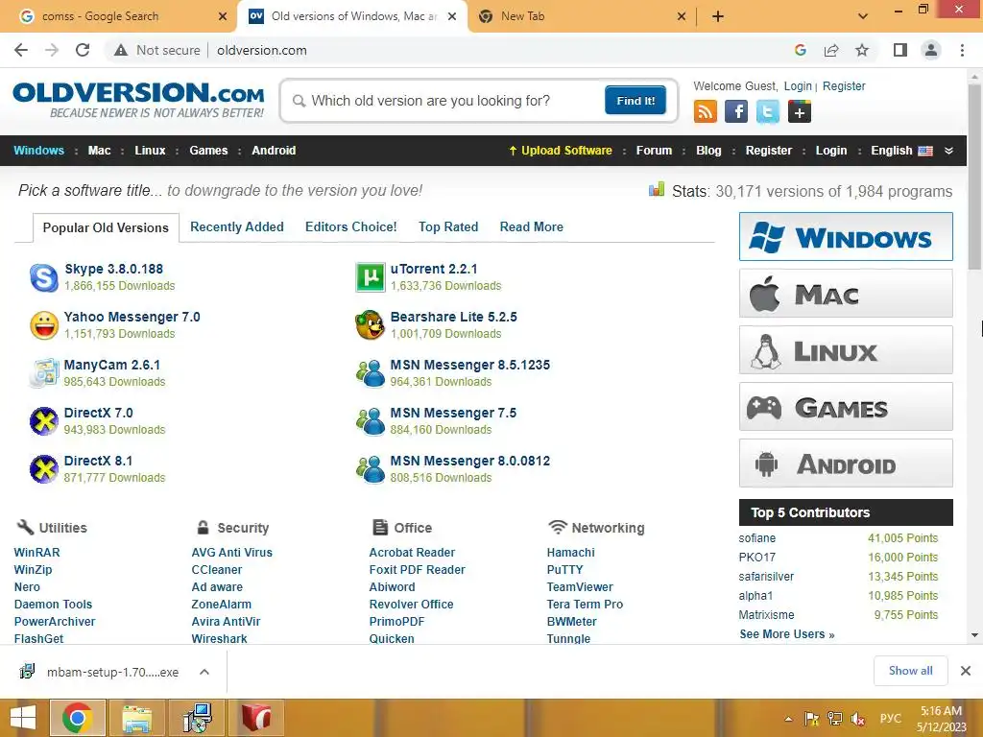The width and height of the screenshot is (983, 737).
Task: Switch to the Editors Choice tab
Action: (351, 226)
